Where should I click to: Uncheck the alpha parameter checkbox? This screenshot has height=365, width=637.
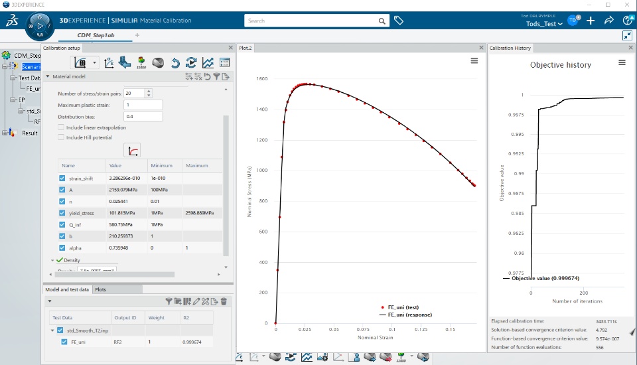click(x=62, y=248)
